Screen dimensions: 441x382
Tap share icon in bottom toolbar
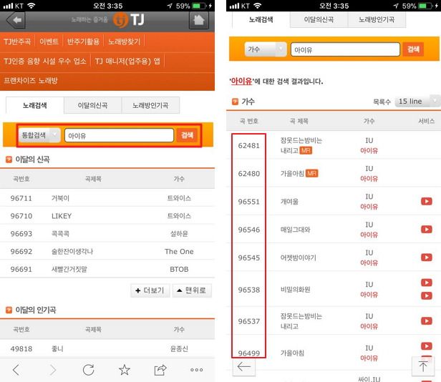(x=160, y=370)
